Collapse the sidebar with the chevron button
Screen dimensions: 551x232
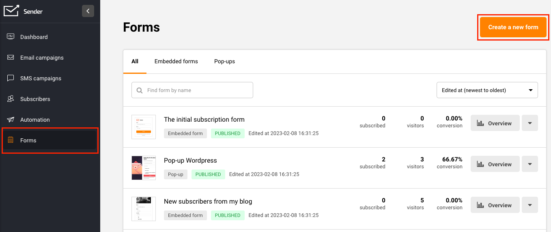88,11
